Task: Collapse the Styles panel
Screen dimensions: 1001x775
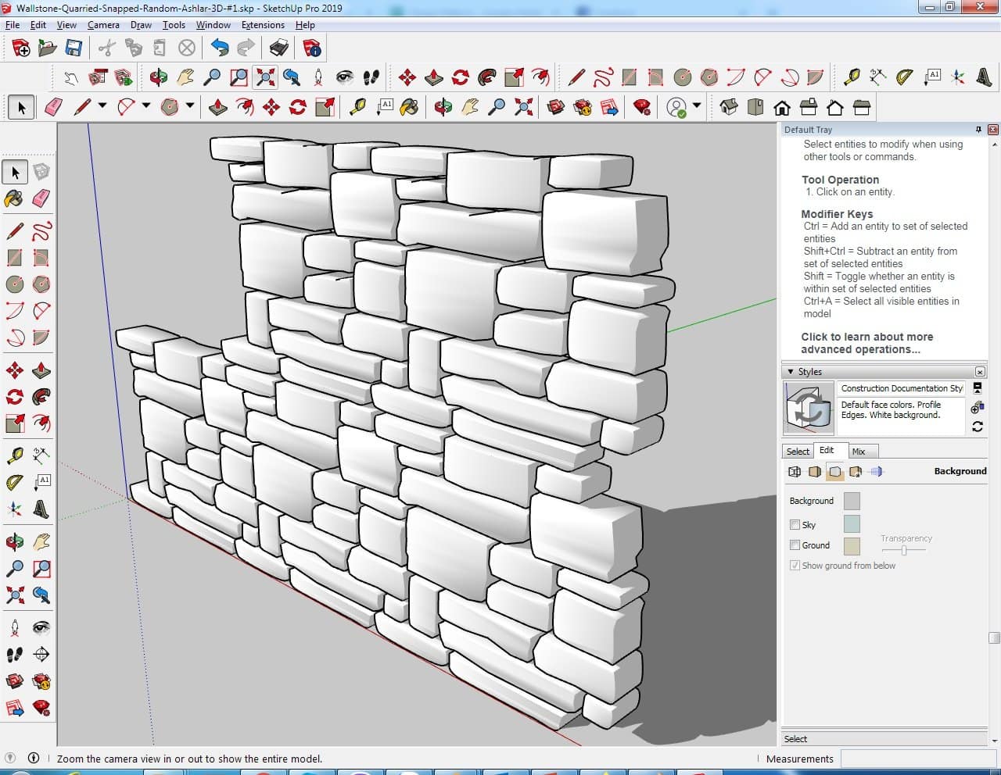Action: pyautogui.click(x=791, y=372)
